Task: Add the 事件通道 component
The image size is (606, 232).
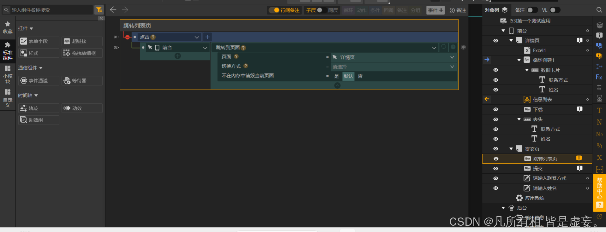Action: pyautogui.click(x=39, y=81)
